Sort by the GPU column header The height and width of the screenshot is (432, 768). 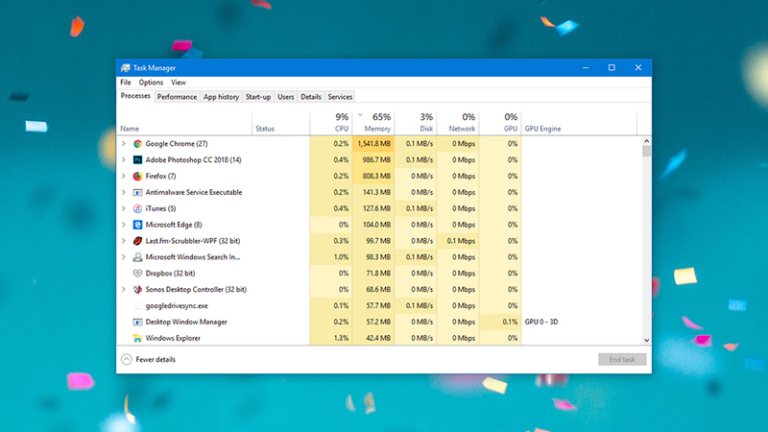[x=500, y=123]
